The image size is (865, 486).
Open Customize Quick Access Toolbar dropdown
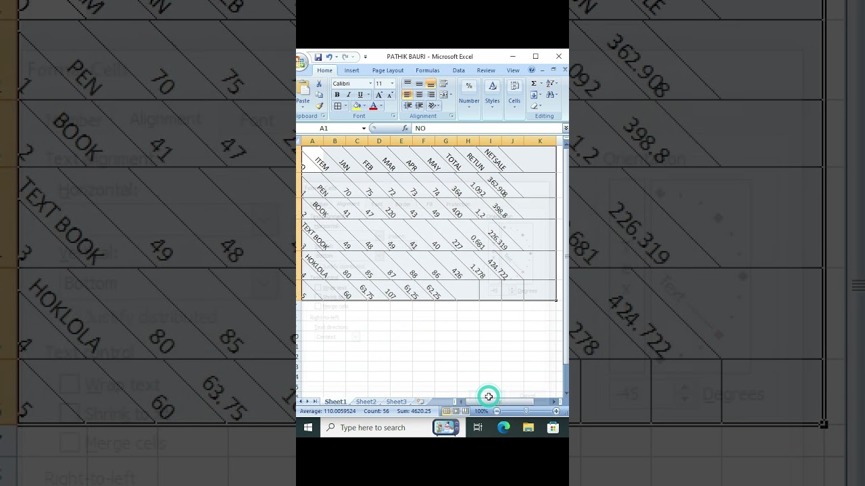[x=366, y=57]
